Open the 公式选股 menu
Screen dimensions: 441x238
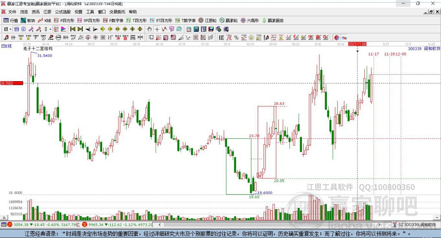click(x=63, y=12)
